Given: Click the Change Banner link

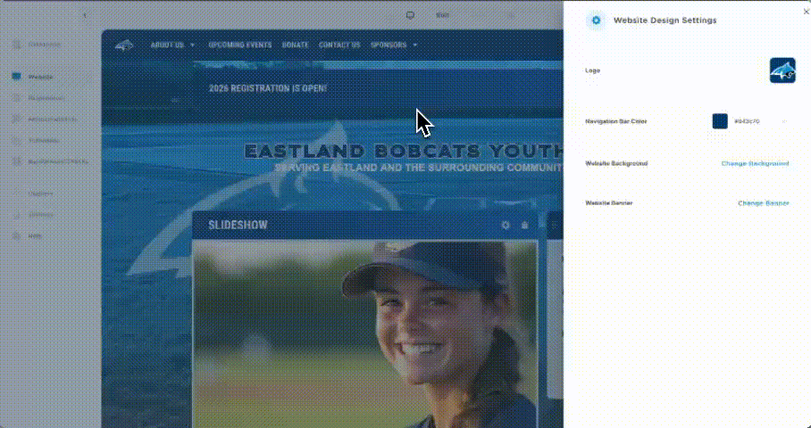Looking at the screenshot, I should click(764, 203).
